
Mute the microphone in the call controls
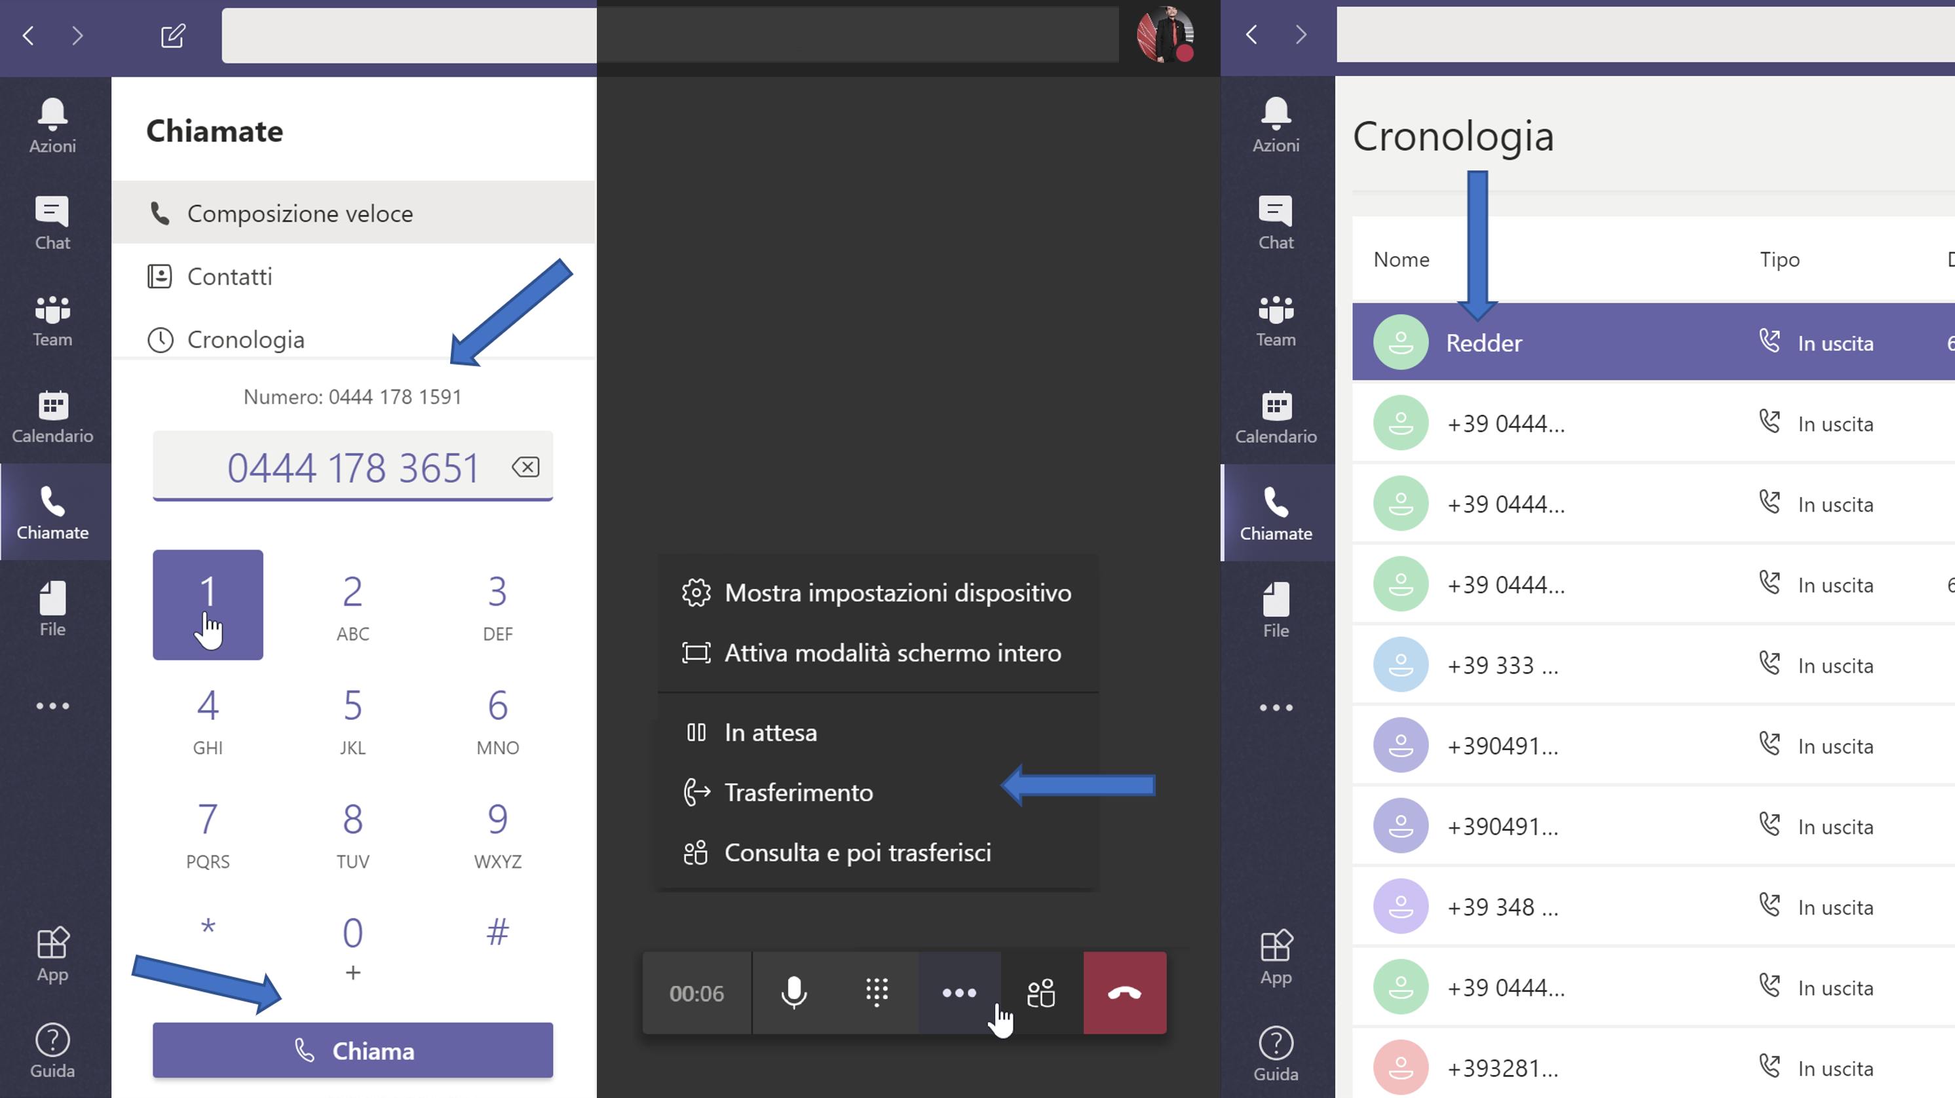coord(794,993)
